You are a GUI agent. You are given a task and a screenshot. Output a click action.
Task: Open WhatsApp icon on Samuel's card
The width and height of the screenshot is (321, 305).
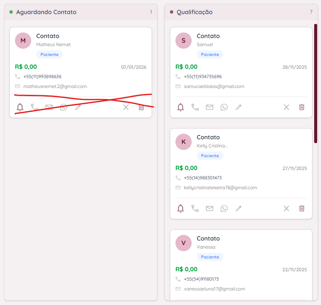(x=224, y=107)
